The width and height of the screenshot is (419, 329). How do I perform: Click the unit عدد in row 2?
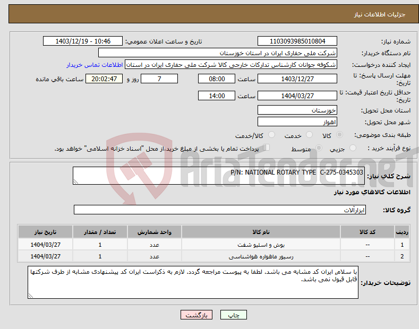[155, 256]
